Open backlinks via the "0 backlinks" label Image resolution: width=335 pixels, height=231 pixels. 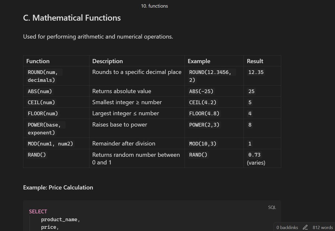point(287,227)
